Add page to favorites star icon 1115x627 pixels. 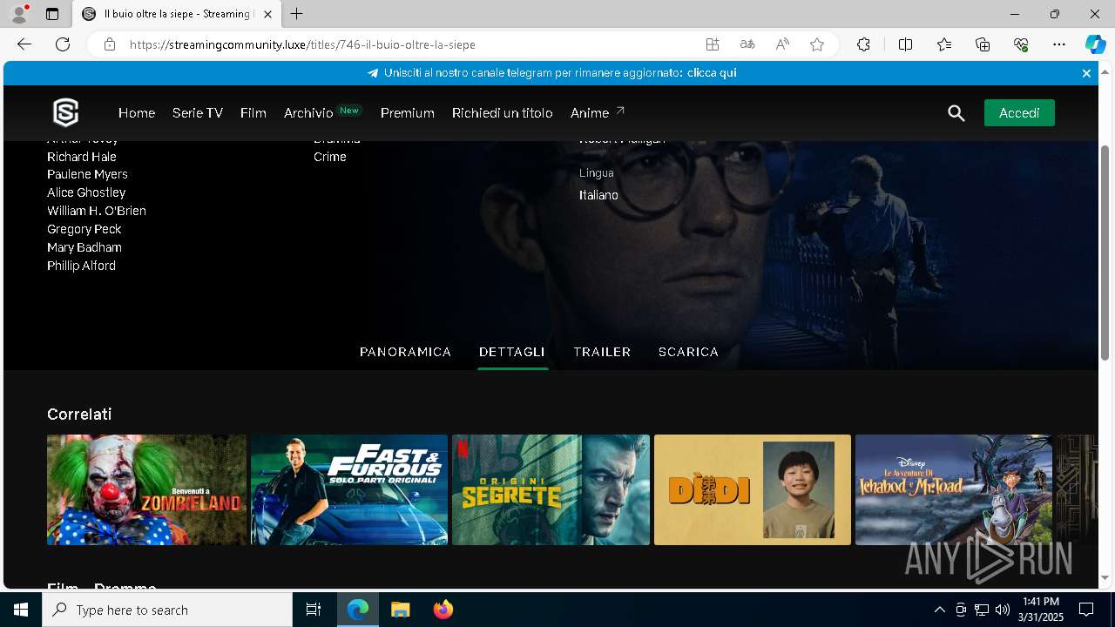pos(817,44)
